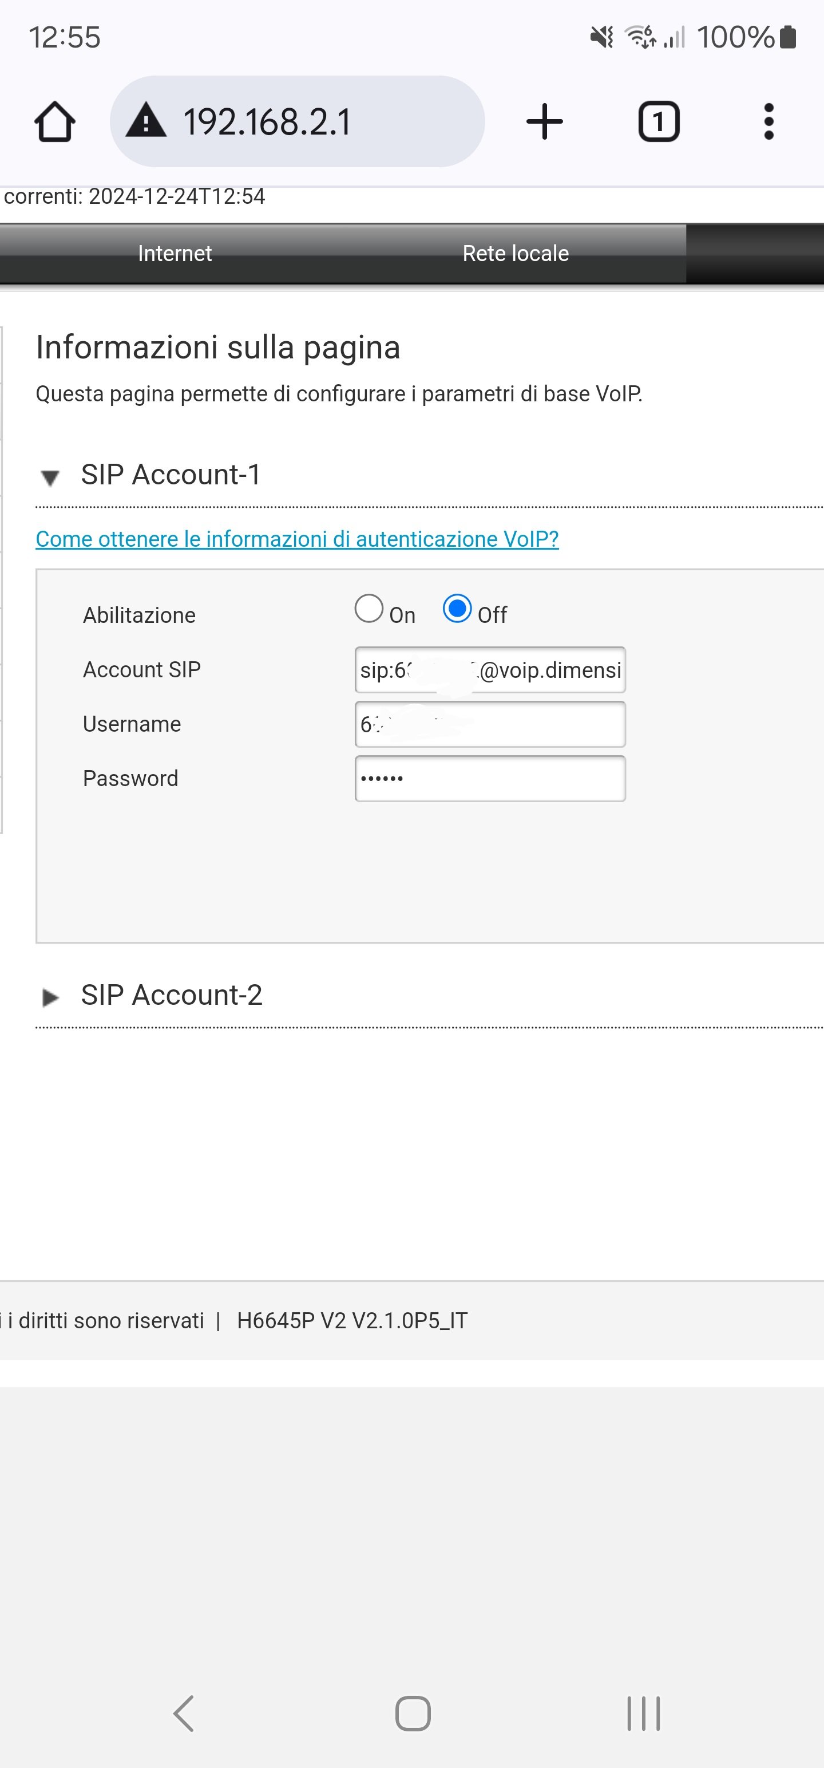824x1768 pixels.
Task: Click the SIP Account-2 heading
Action: pyautogui.click(x=172, y=995)
